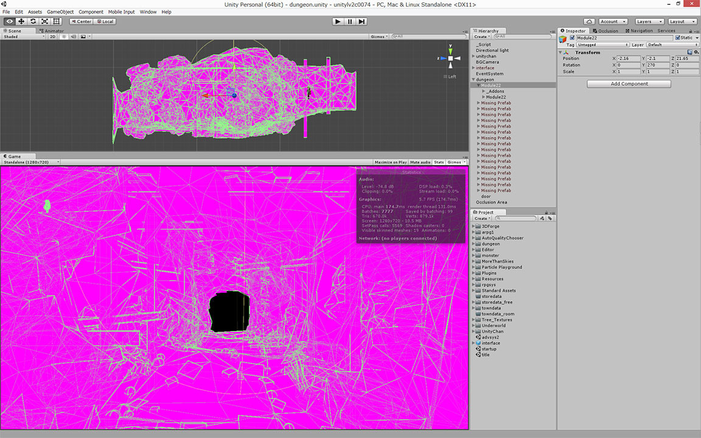Toggle Scene audio speaker icon
The width and height of the screenshot is (701, 438).
click(73, 36)
